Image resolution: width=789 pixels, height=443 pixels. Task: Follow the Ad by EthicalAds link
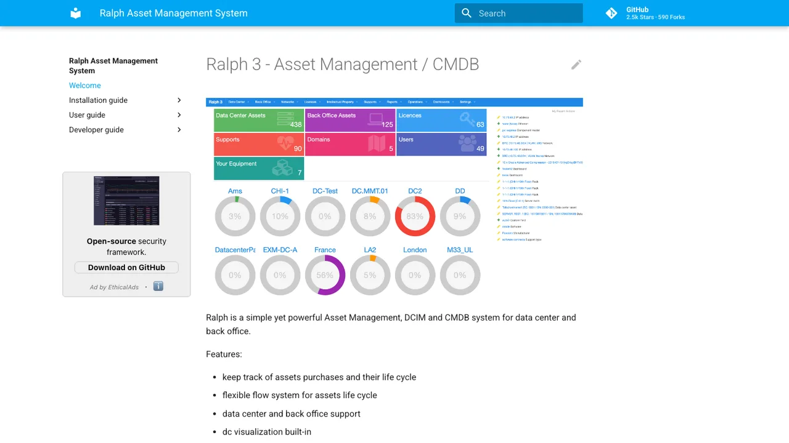tap(115, 287)
